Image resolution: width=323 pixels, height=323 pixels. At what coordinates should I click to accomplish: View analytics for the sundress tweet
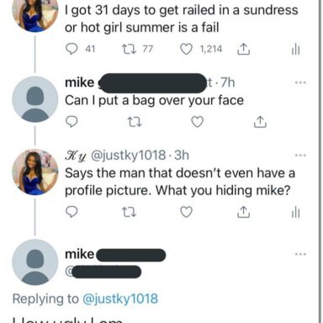(295, 50)
